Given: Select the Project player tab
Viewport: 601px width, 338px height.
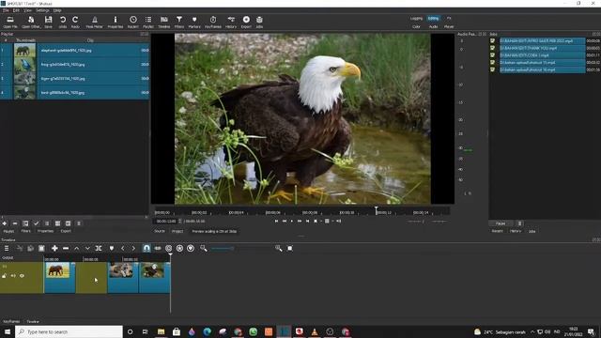Looking at the screenshot, I should [x=177, y=231].
